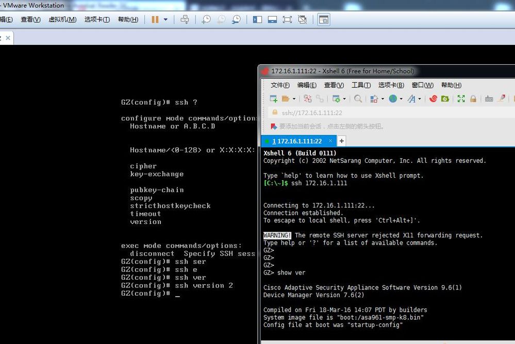Open Xshell 工具(T) menu

361,85
